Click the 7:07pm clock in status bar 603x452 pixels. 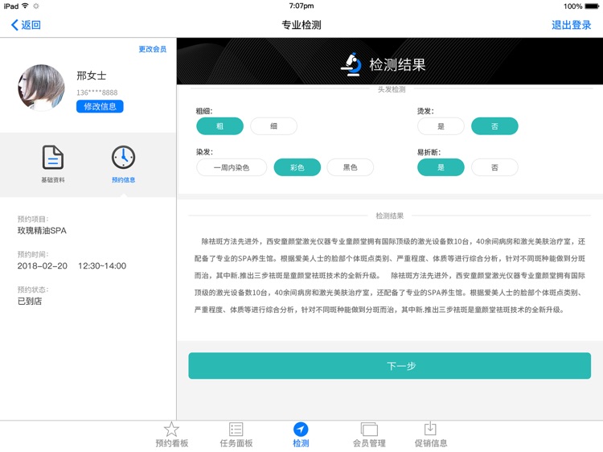pyautogui.click(x=301, y=6)
